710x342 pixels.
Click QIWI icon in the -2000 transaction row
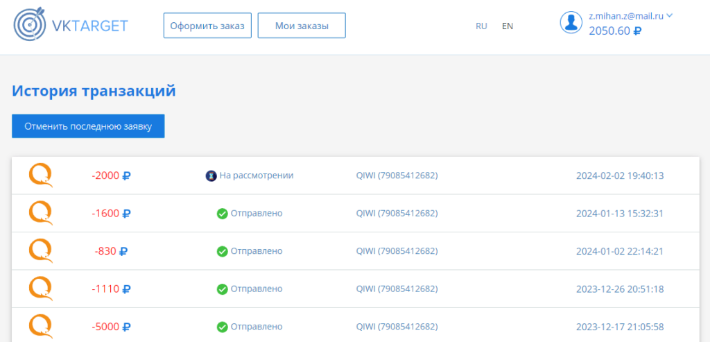(x=41, y=176)
